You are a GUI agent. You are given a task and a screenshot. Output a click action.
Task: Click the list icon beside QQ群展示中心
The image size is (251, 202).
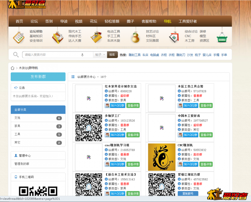pyautogui.click(x=73, y=77)
